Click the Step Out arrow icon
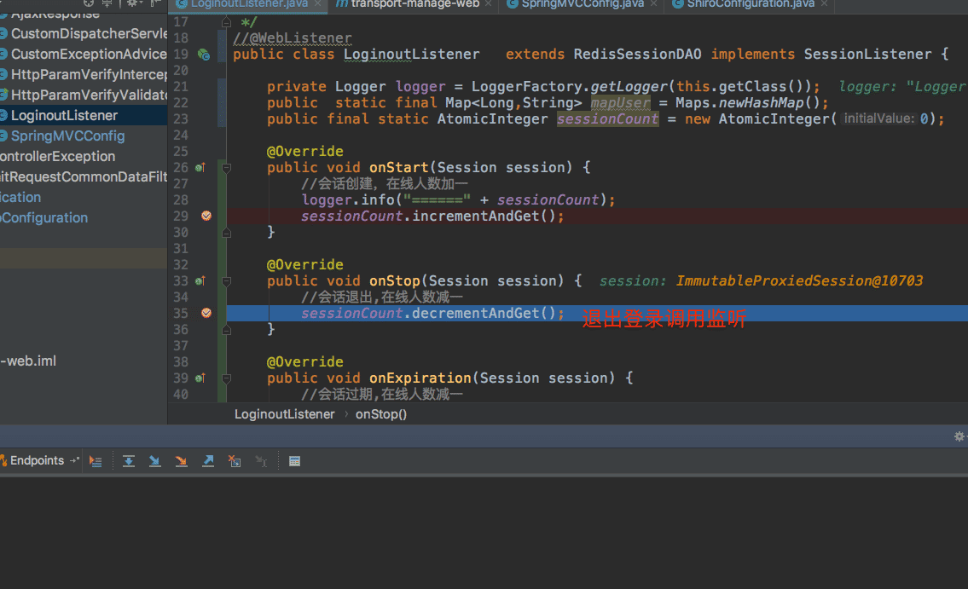 [x=207, y=461]
